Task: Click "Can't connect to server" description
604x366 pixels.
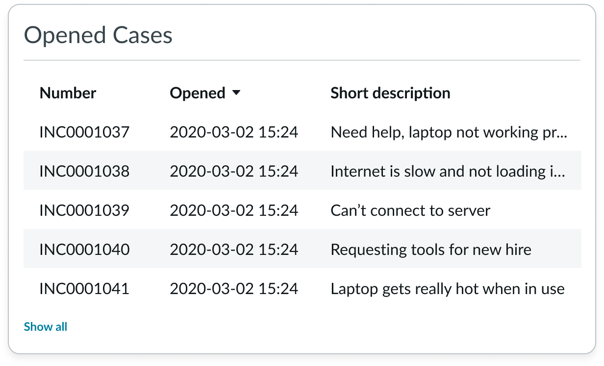Action: (x=410, y=210)
